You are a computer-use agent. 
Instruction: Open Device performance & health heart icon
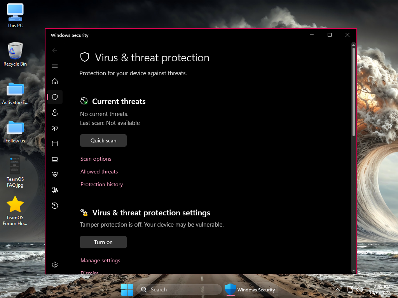54,175
